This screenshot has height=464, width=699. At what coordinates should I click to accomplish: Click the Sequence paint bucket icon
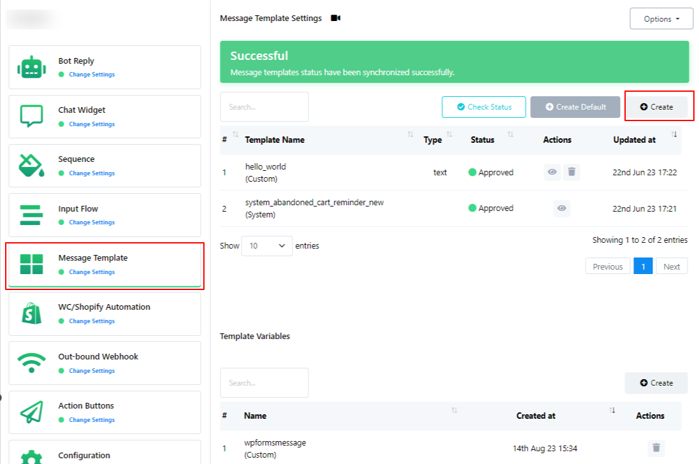pos(31,166)
